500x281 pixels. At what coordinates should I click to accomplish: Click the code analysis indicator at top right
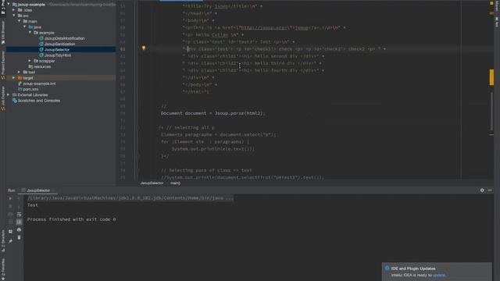point(491,3)
